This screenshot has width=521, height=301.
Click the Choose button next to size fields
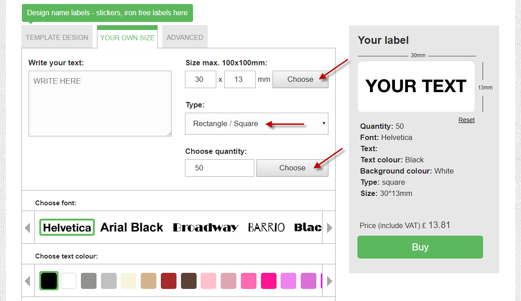(300, 79)
